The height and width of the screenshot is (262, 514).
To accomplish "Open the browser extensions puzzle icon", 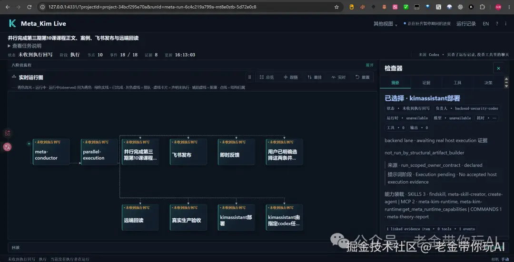I will pyautogui.click(x=482, y=7).
